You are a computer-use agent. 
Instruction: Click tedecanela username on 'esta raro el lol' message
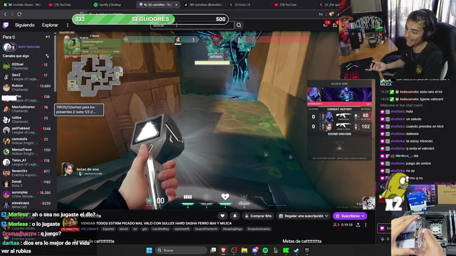point(409,92)
